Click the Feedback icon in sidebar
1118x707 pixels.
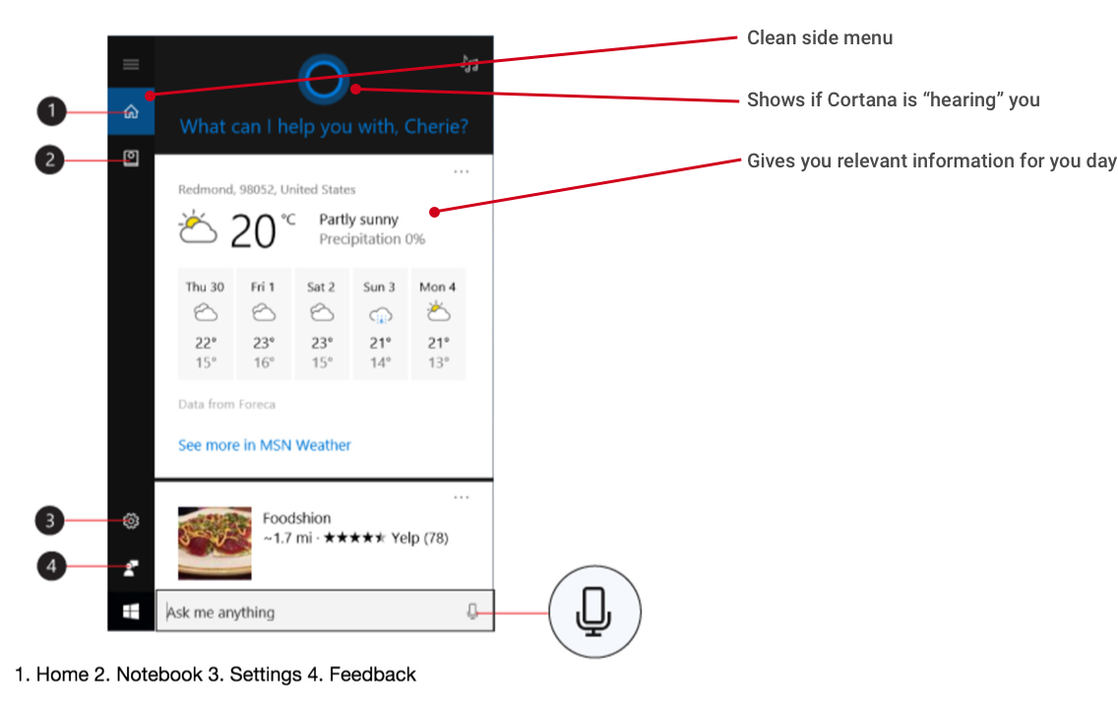click(x=131, y=568)
